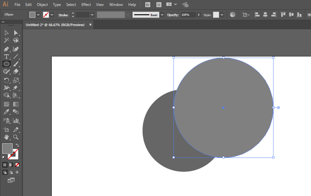The width and height of the screenshot is (311, 196).
Task: Enable Draw Behind mode
Action: coord(11,172)
